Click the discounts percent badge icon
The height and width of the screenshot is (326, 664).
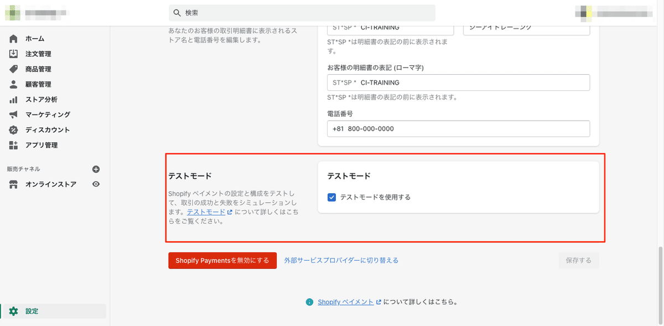click(13, 130)
